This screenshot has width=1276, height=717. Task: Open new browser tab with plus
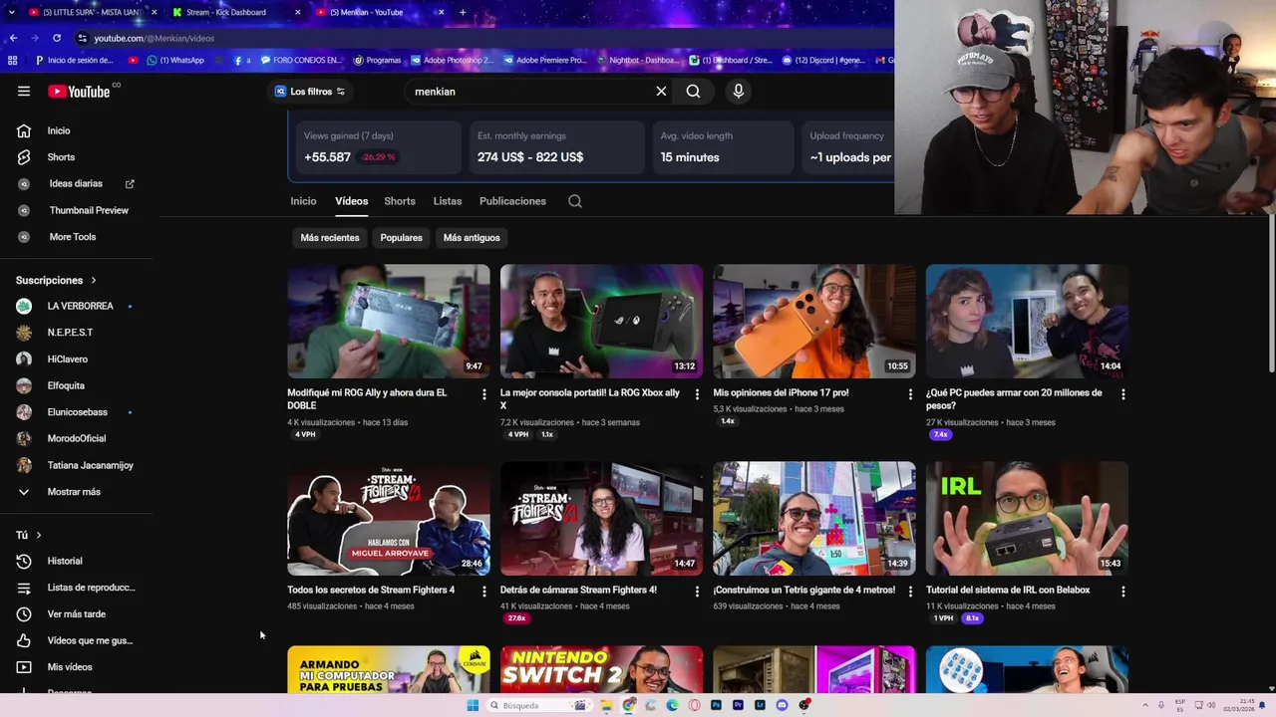463,12
